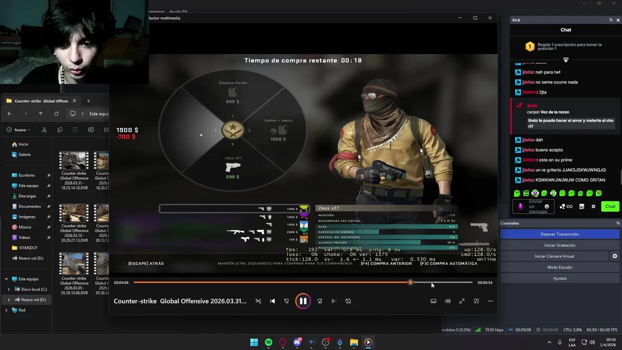Open Galería in Explorer sidebar

tap(24, 155)
